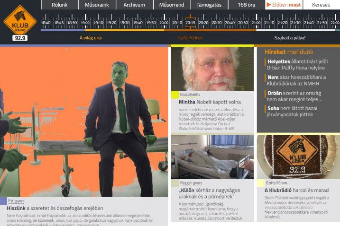Click the Ezitta Fórum category label

(x=276, y=183)
